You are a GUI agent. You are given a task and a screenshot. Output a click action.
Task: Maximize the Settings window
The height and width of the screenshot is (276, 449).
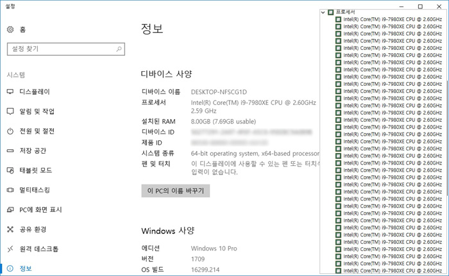420,6
